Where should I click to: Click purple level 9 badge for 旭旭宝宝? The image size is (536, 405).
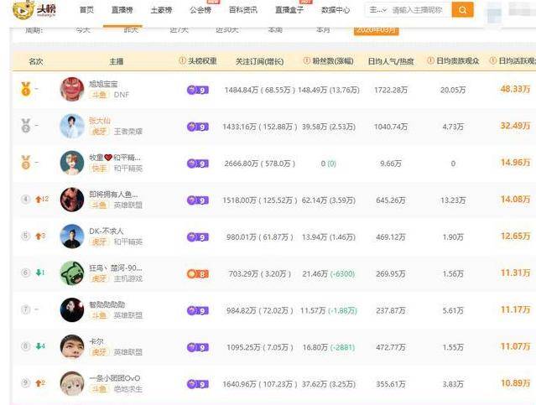tap(198, 91)
